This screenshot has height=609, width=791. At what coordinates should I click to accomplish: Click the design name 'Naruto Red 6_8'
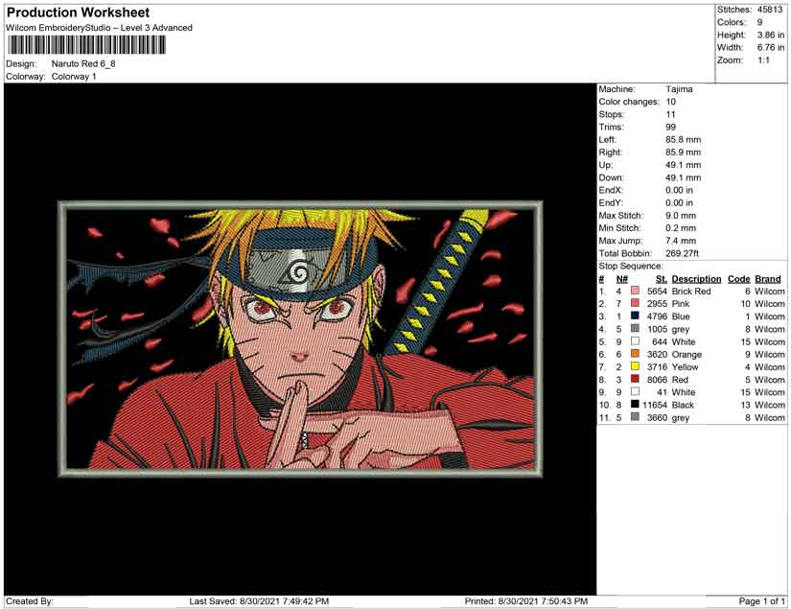coord(83,63)
